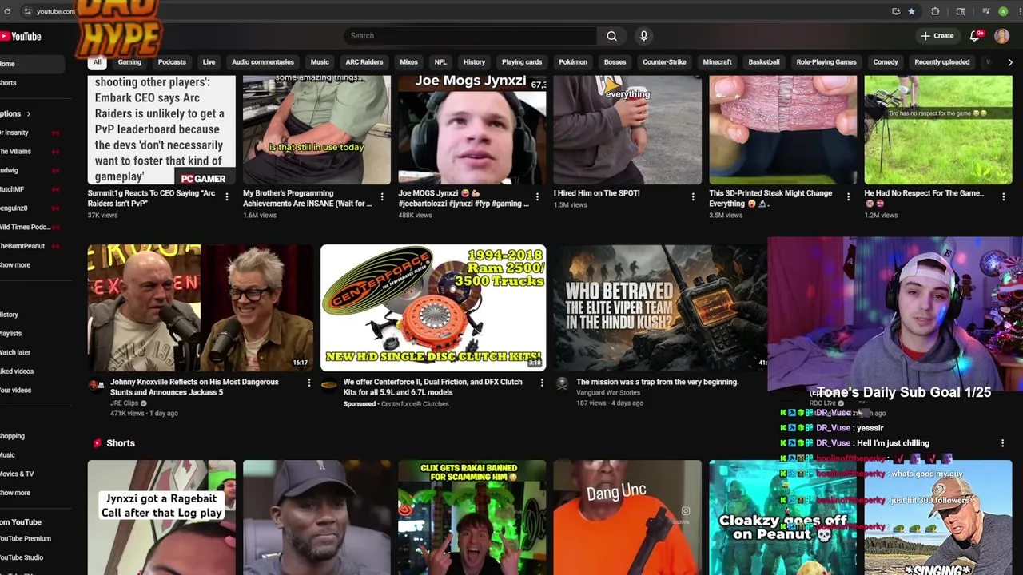Select the All filter chip
Image resolution: width=1023 pixels, height=575 pixels.
[x=97, y=62]
